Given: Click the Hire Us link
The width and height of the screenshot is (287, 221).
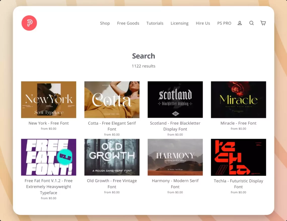Looking at the screenshot, I should 203,23.
